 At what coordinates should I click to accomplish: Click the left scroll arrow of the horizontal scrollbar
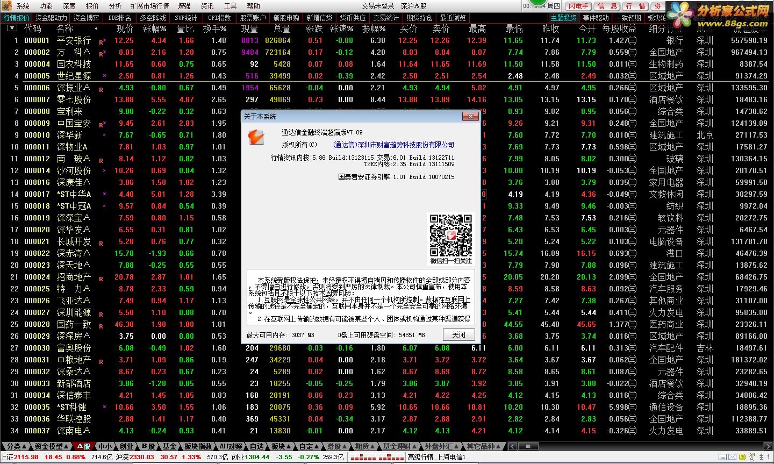click(x=512, y=446)
